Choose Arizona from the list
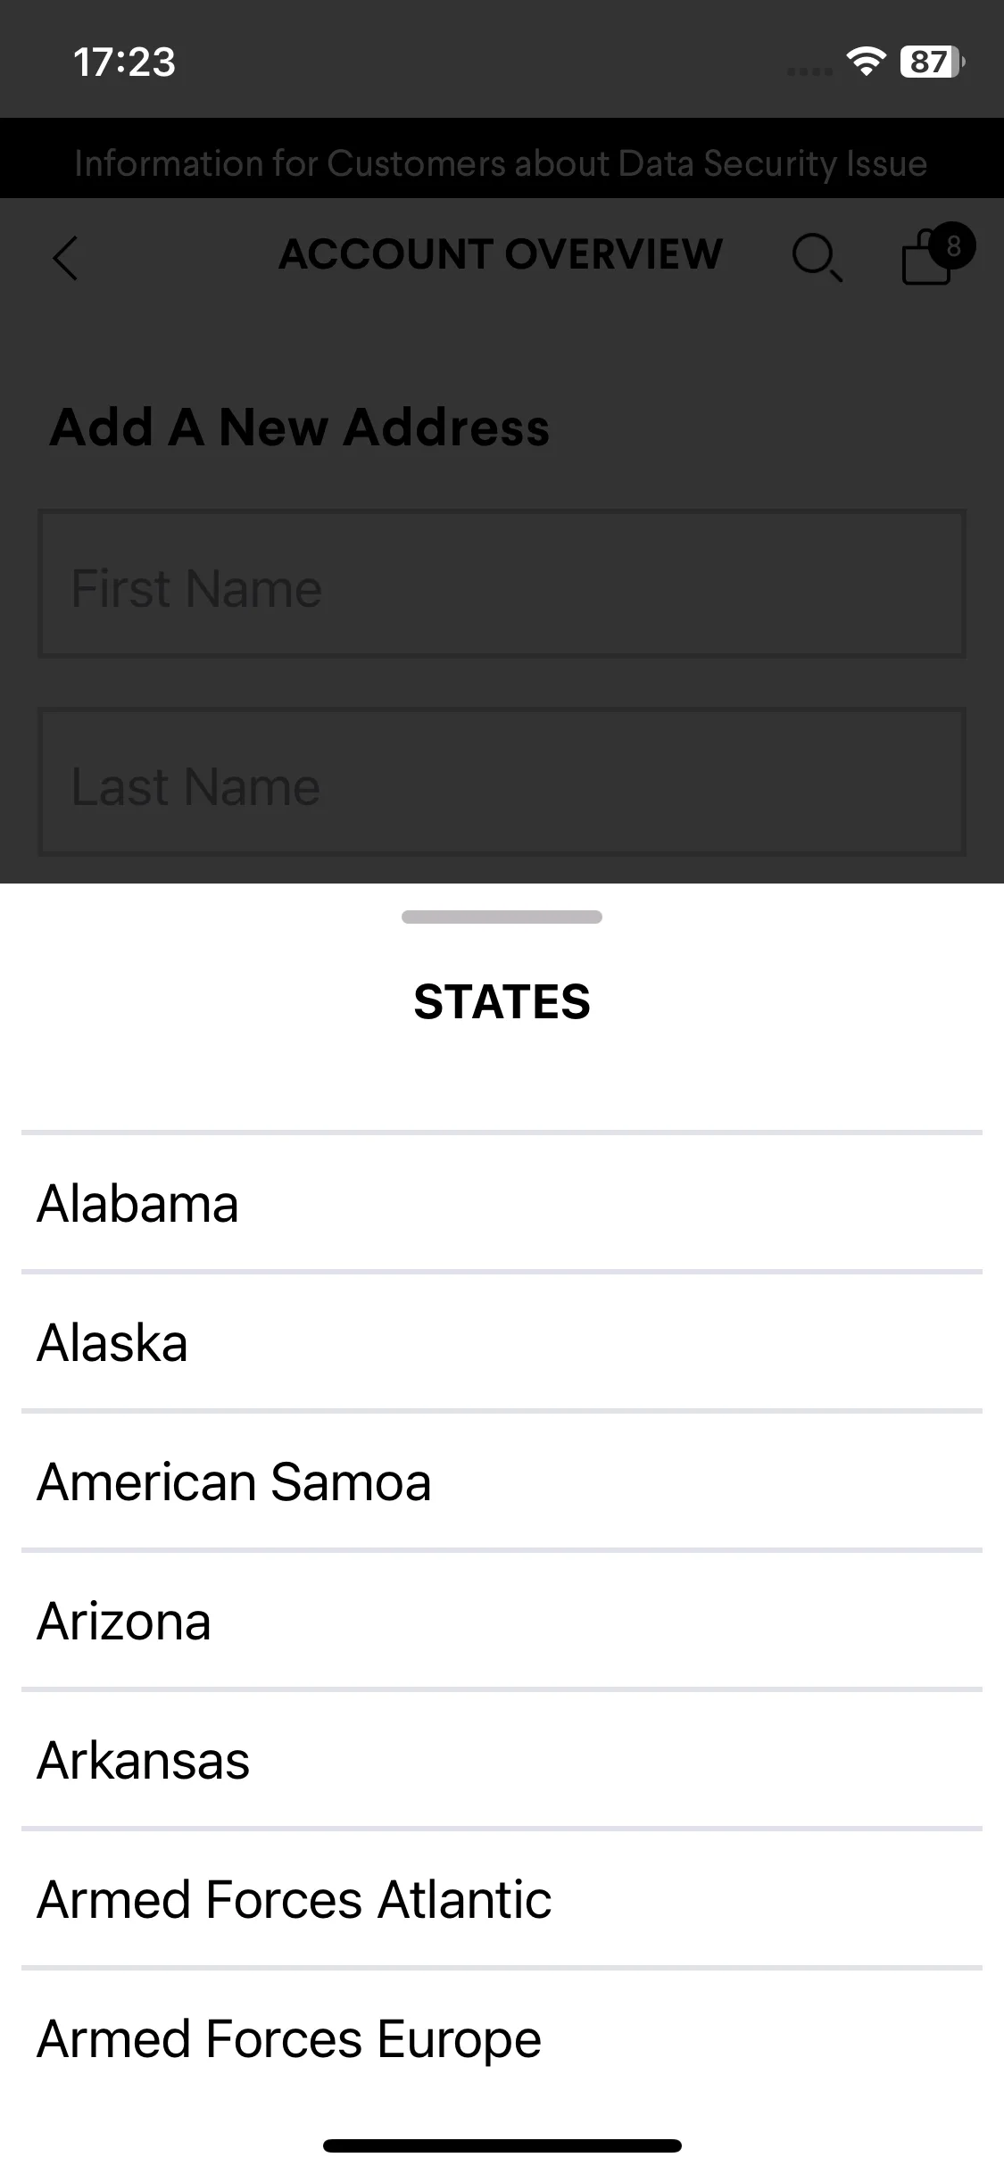The image size is (1004, 2174). 502,1621
